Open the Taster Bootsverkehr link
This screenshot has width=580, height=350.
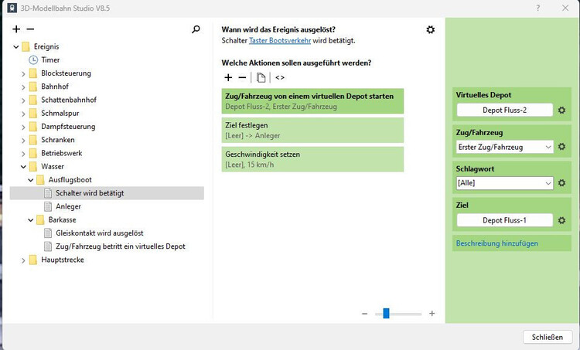[281, 41]
